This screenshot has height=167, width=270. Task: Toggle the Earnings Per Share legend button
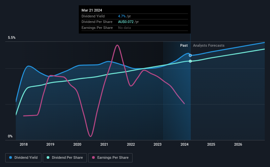110,158
